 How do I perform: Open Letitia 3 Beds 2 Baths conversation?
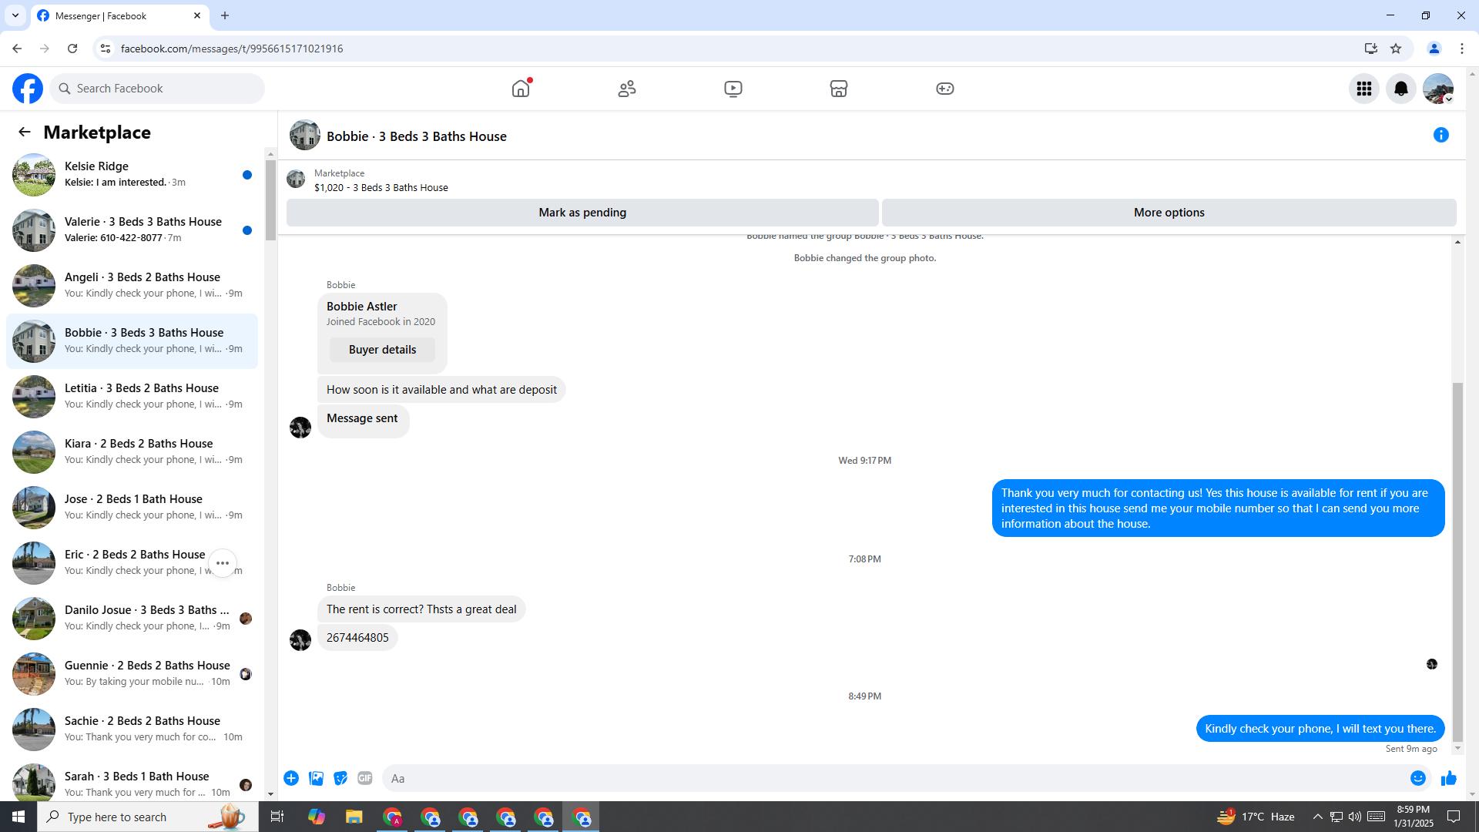[x=132, y=397]
